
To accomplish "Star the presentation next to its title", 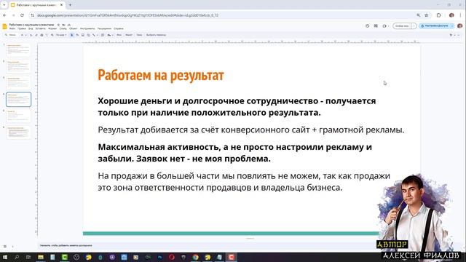I will click(58, 25).
